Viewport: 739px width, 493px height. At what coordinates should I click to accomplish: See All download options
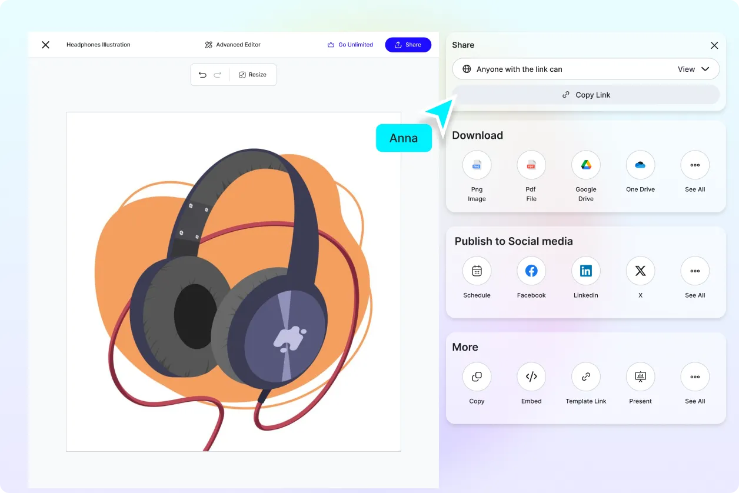point(695,165)
